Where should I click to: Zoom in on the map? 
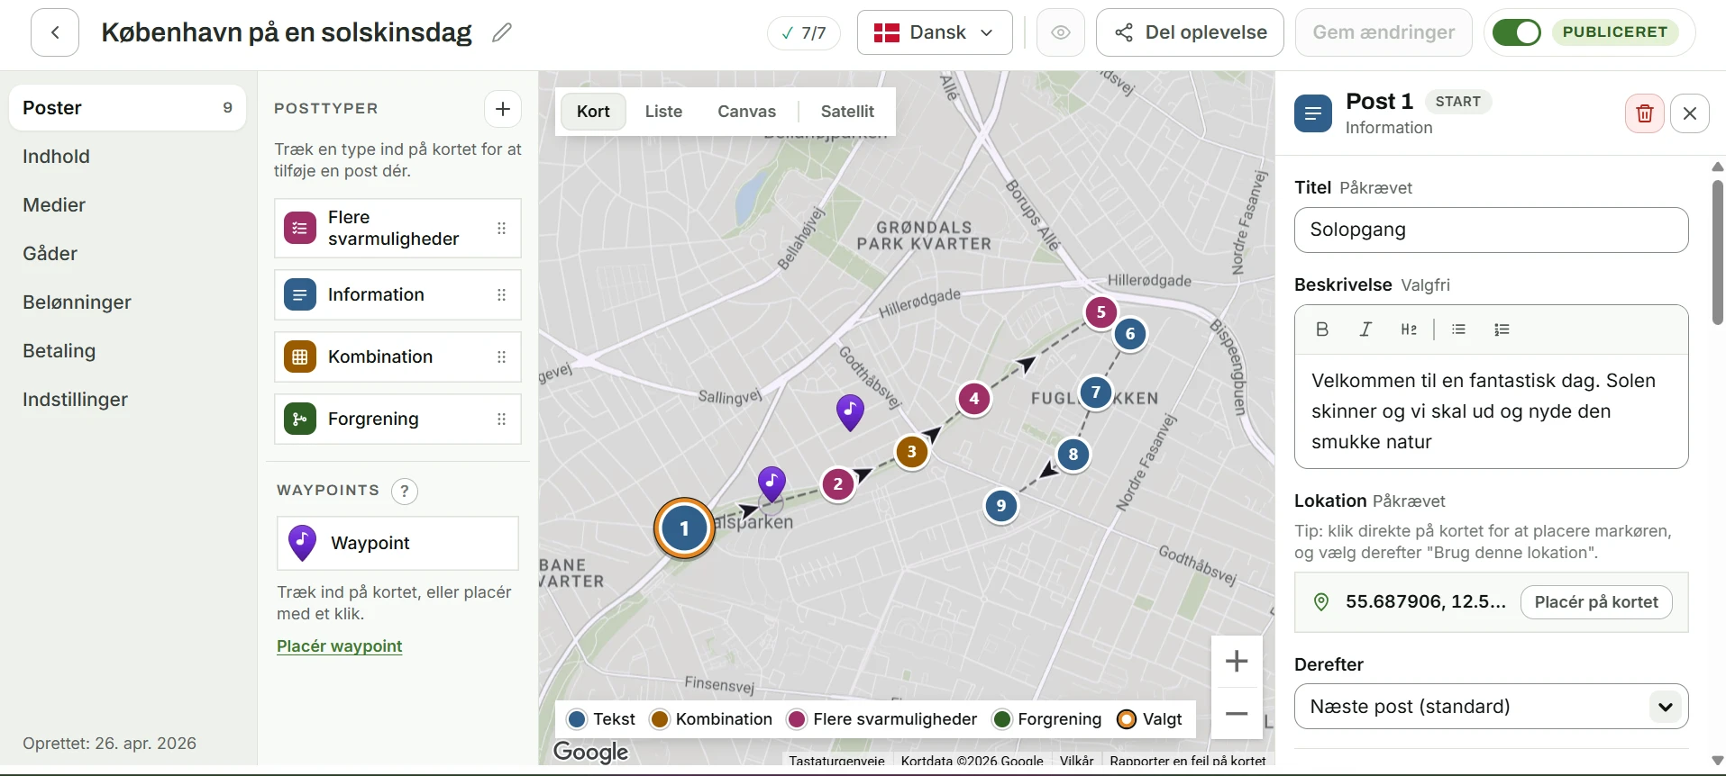tap(1237, 662)
